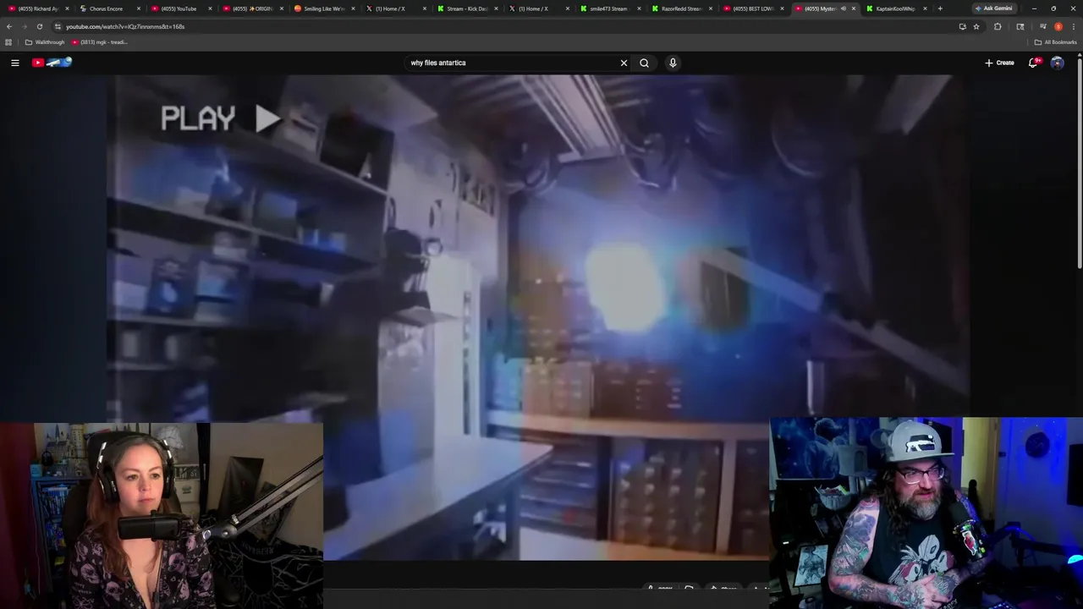The image size is (1083, 609).
Task: Start voice search with microphone icon
Action: click(x=673, y=63)
